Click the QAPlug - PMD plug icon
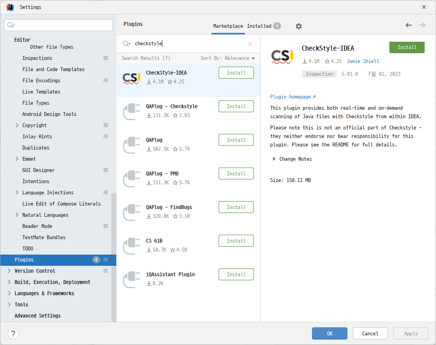Viewport: 436px width, 345px height. point(131,179)
